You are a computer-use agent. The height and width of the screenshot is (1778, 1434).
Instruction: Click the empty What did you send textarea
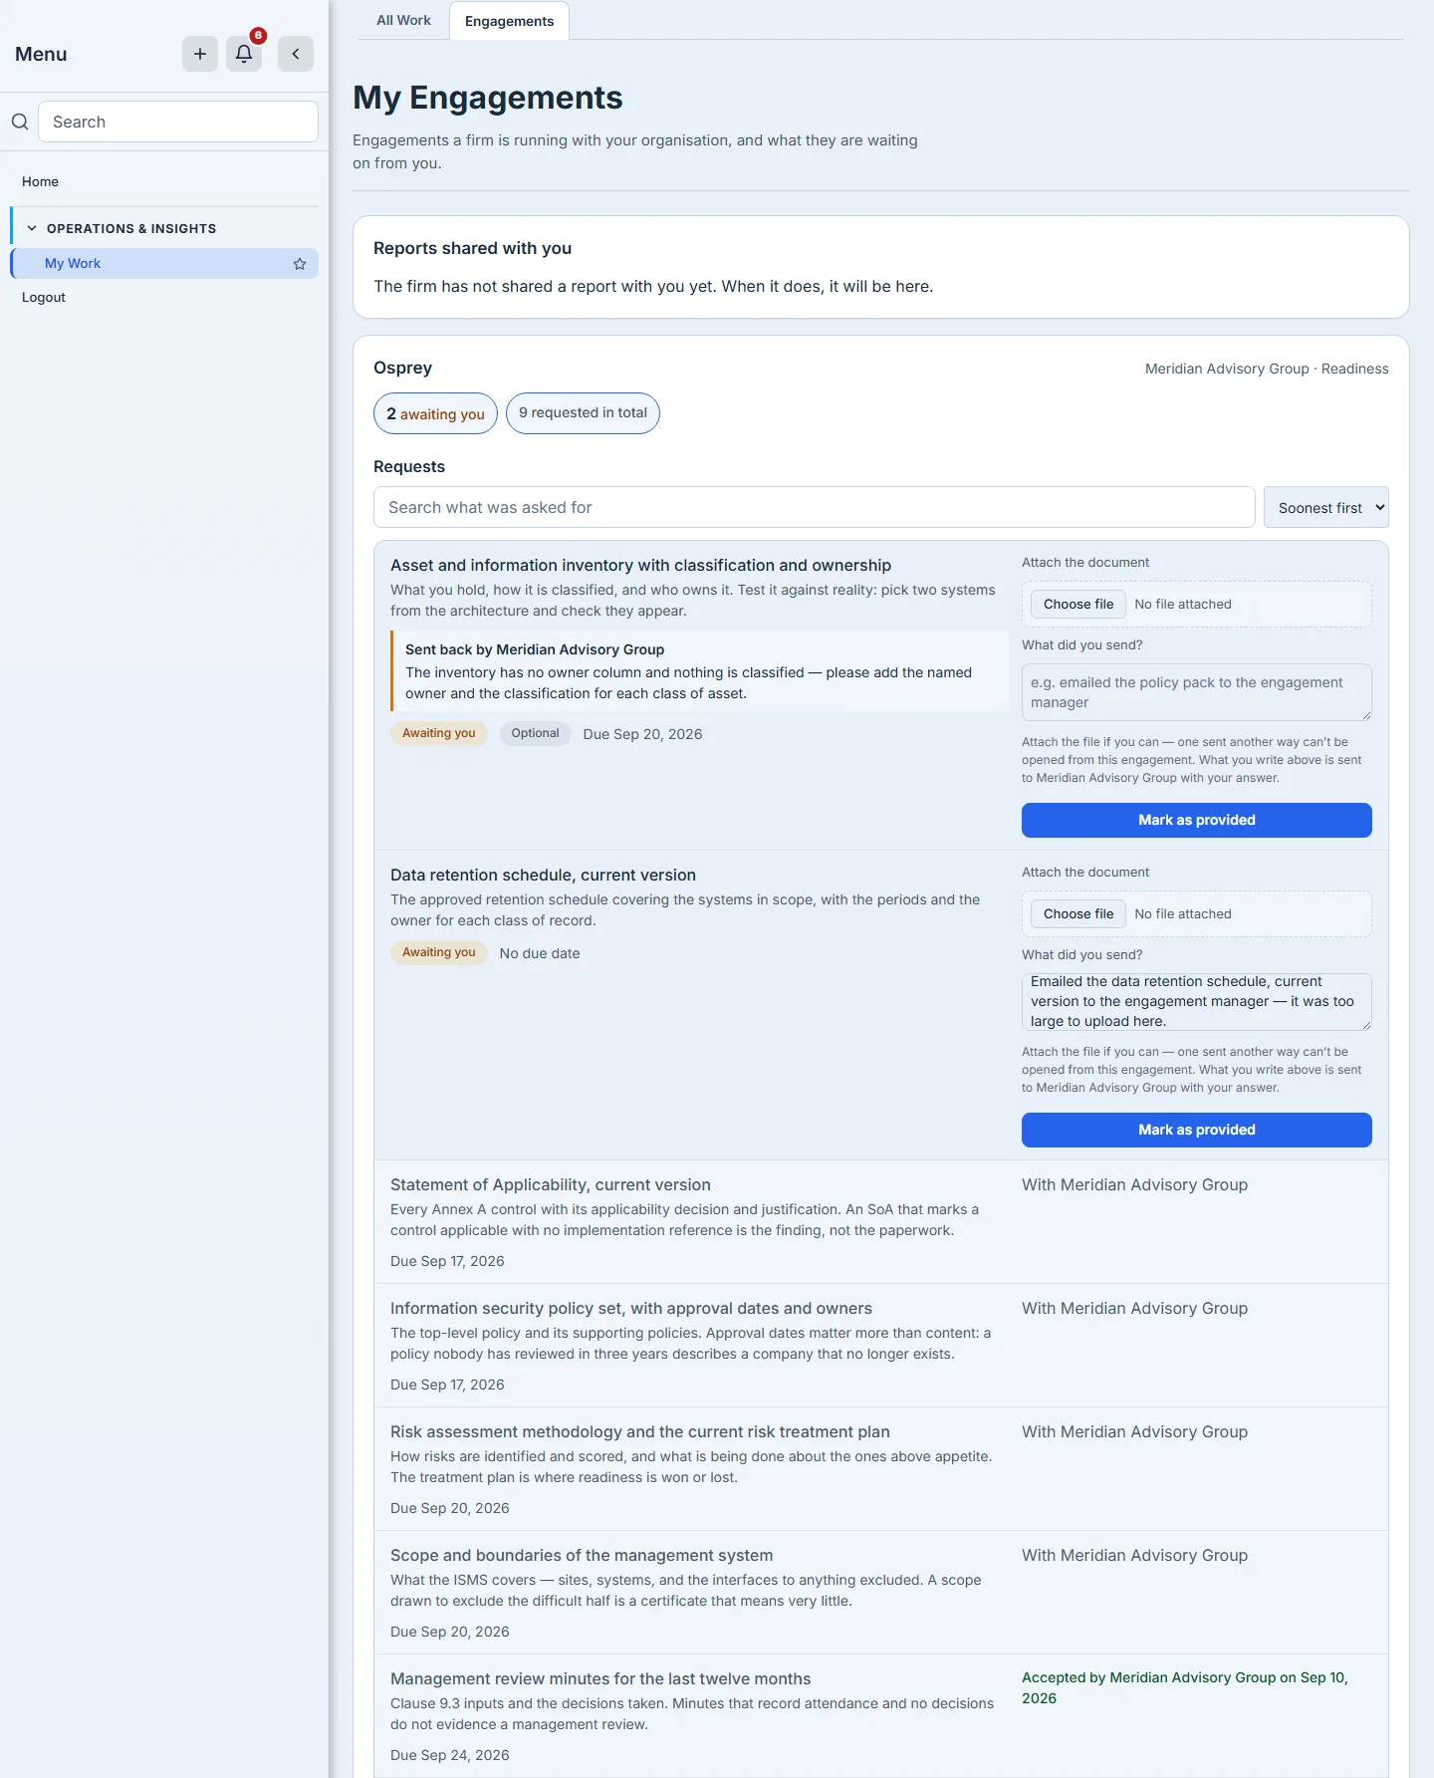[1196, 692]
